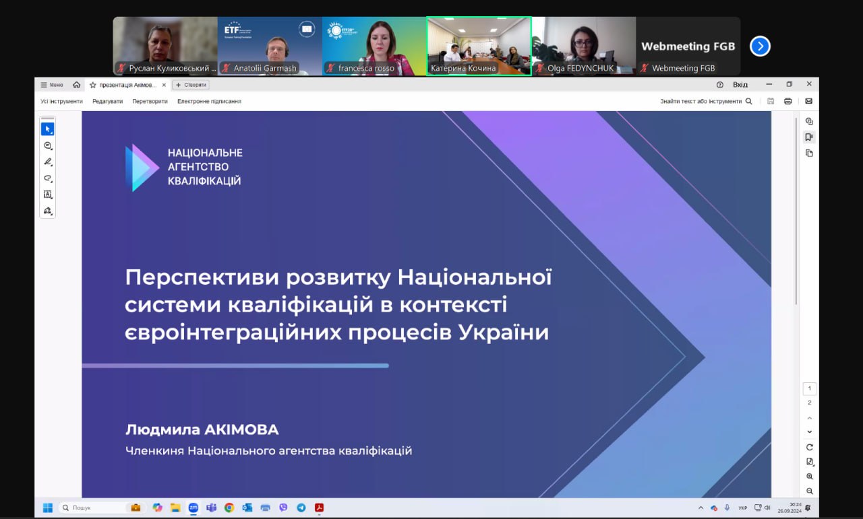Go to next page with down chevron
Image resolution: width=863 pixels, height=519 pixels.
click(810, 431)
